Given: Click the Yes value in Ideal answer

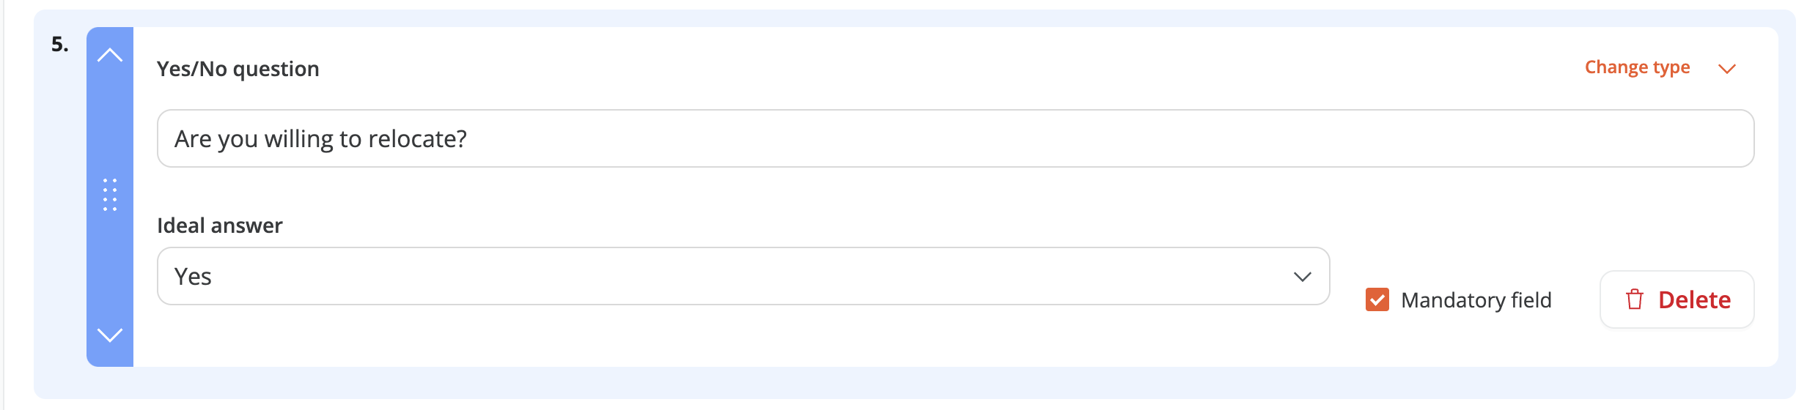Looking at the screenshot, I should (193, 277).
